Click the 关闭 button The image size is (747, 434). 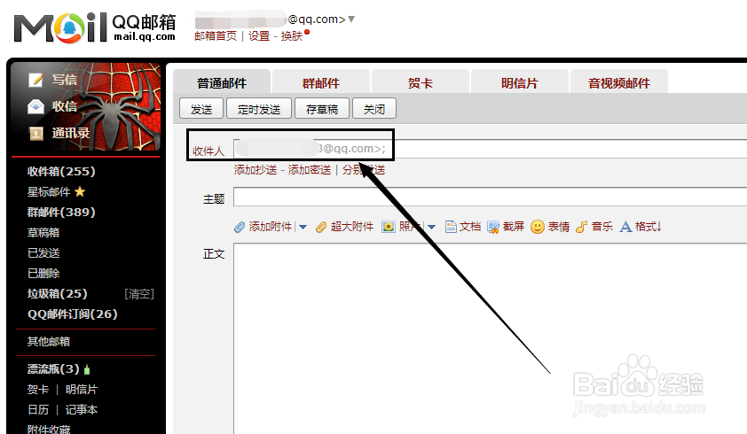[374, 109]
